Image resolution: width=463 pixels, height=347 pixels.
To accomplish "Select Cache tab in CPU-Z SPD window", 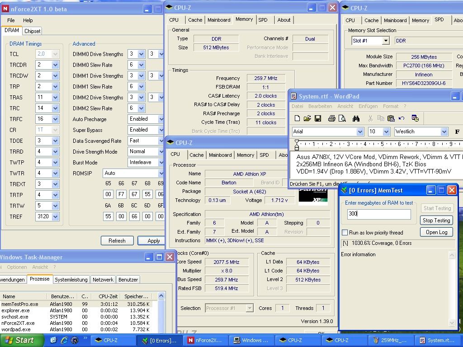I will 372,20.
